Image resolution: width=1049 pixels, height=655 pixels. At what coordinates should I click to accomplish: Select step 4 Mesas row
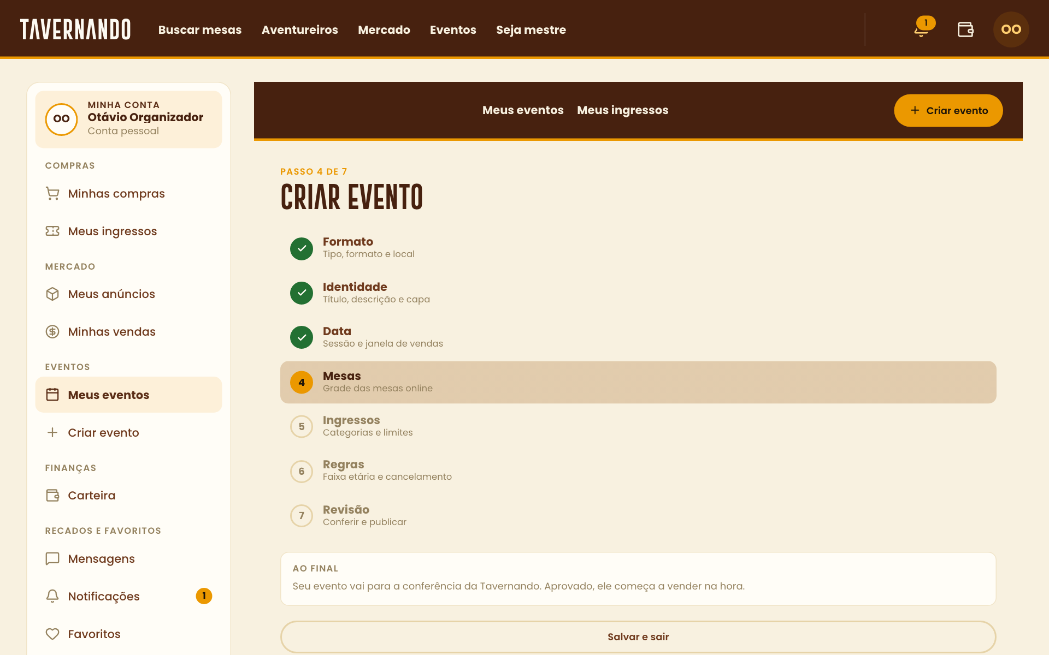[638, 382]
